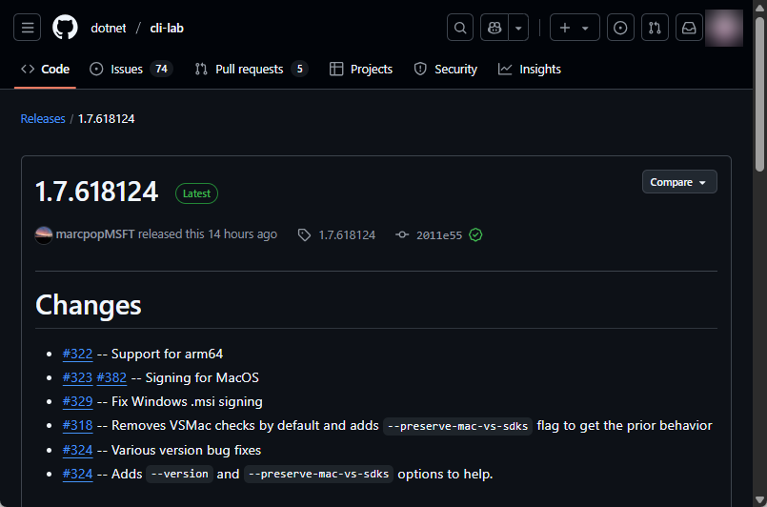Image resolution: width=767 pixels, height=507 pixels.
Task: Click the GitHub logo icon
Action: click(65, 28)
